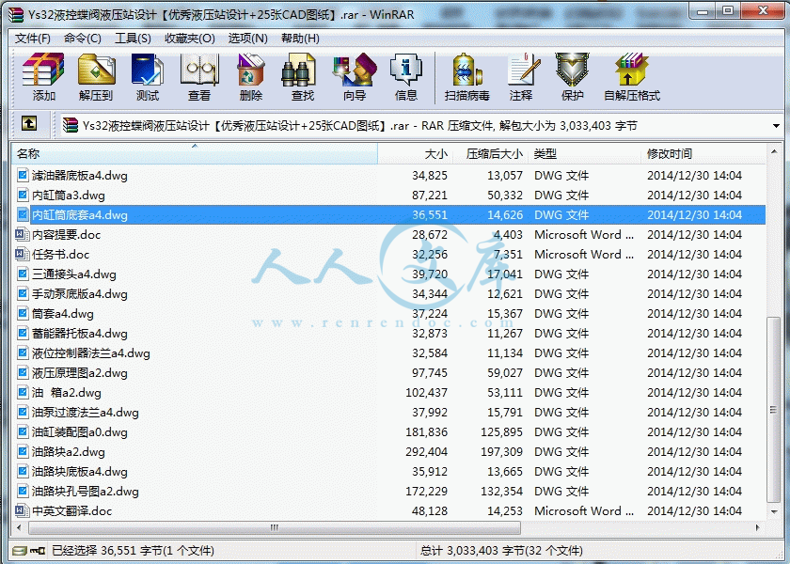Open the 收藏夹(O) menu
Image resolution: width=790 pixels, height=564 pixels.
click(x=189, y=39)
